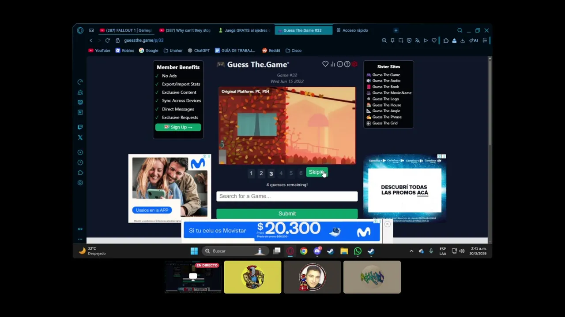Open Discord from the Windows taskbar
The image size is (565, 317).
[317, 251]
